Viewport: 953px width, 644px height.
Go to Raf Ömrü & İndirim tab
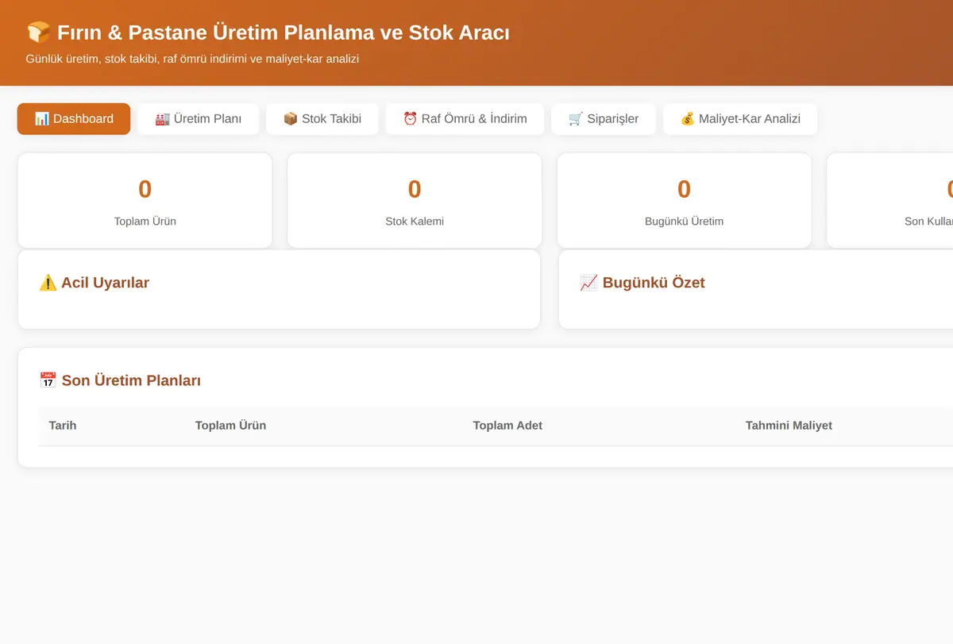(465, 119)
